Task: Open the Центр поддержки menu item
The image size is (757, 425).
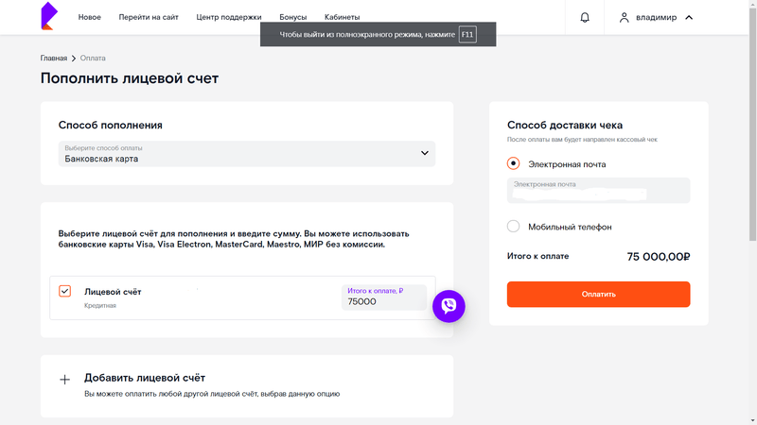Action: pos(229,17)
